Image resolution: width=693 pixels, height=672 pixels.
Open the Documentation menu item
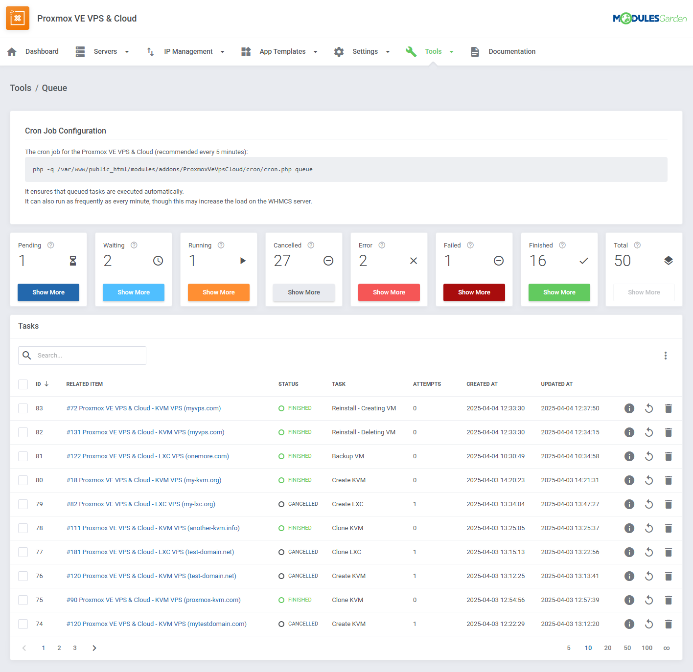[511, 51]
